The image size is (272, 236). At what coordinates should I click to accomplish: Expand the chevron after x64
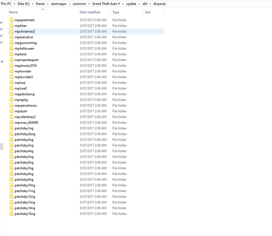(150, 4)
